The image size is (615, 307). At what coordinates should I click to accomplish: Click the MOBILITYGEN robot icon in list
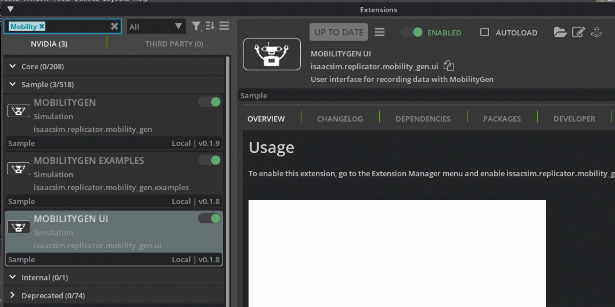point(18,110)
